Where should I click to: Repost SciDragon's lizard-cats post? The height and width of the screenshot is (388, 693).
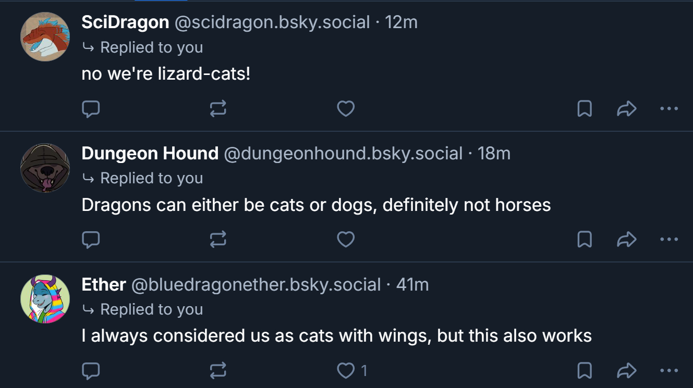click(x=218, y=108)
